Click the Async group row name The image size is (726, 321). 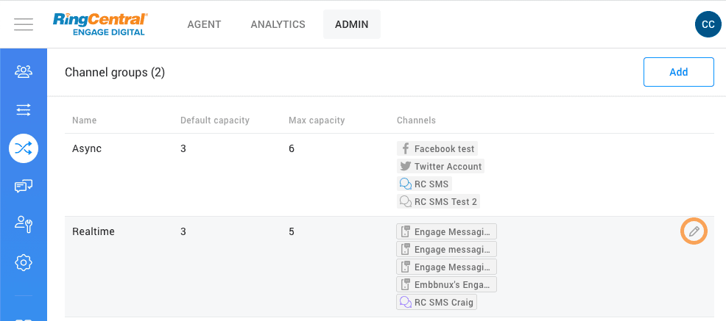(x=87, y=148)
